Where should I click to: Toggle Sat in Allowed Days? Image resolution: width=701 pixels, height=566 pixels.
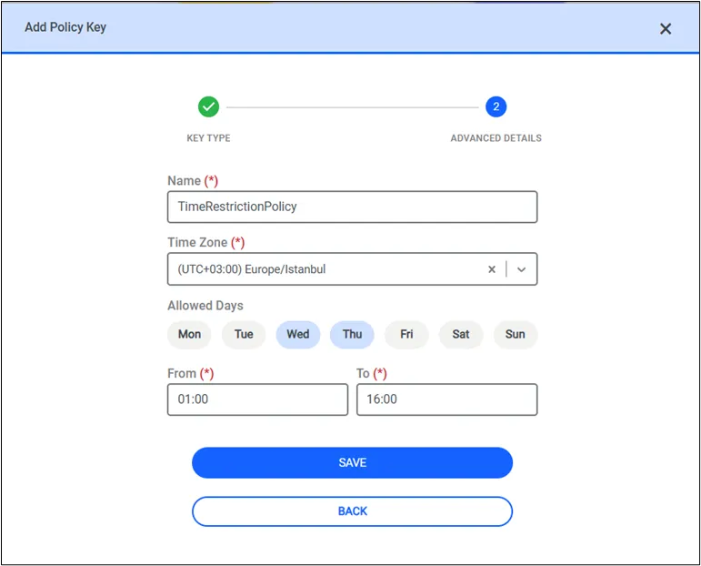[x=461, y=335]
